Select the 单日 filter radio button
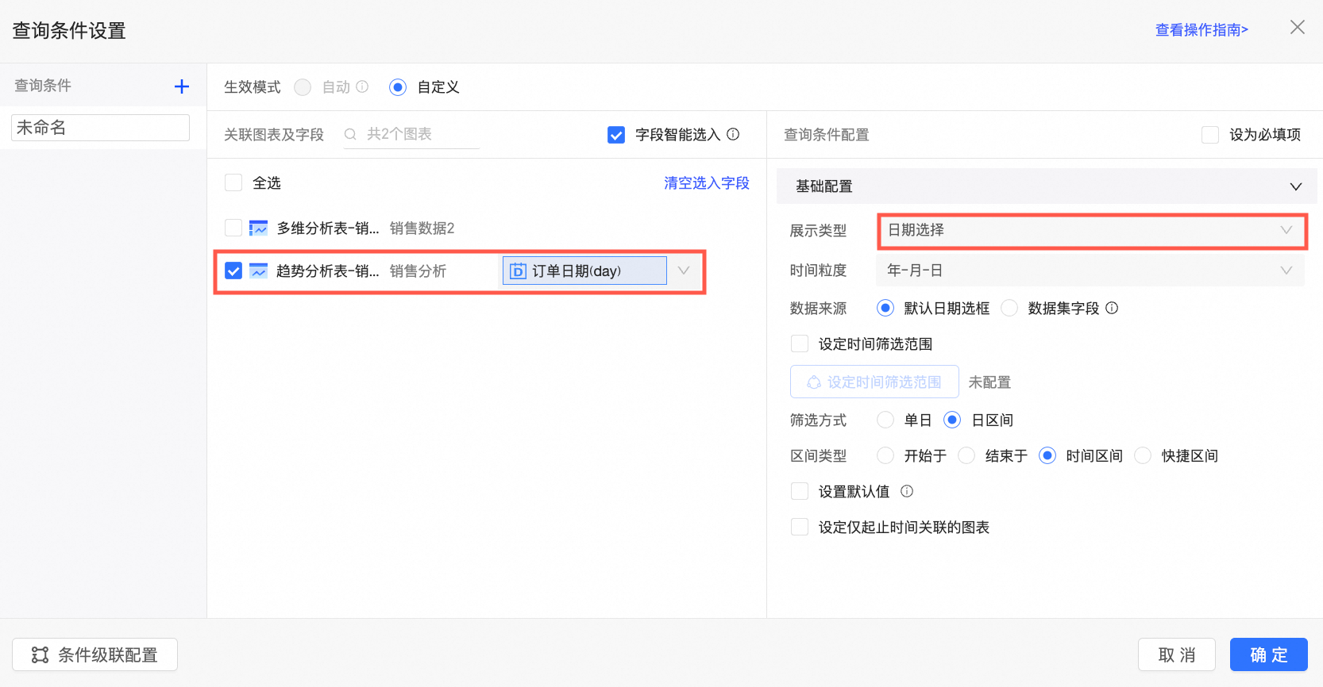Viewport: 1323px width, 687px height. pos(885,420)
